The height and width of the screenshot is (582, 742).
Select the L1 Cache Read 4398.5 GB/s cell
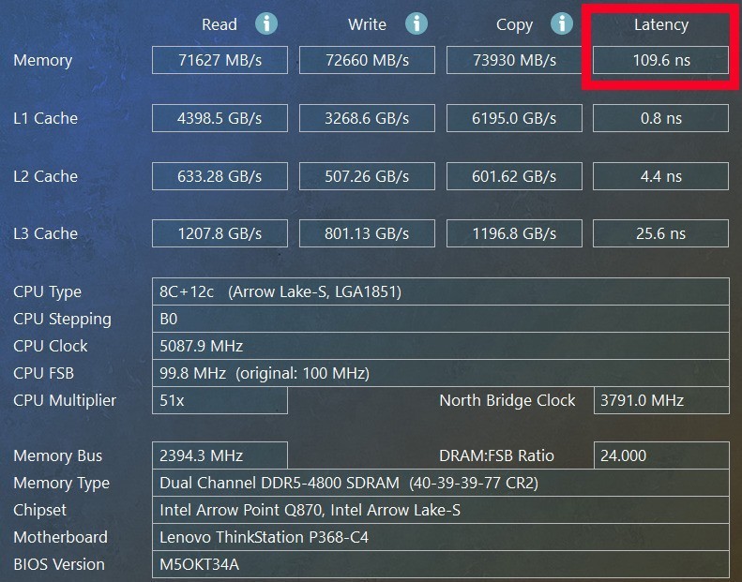[220, 118]
